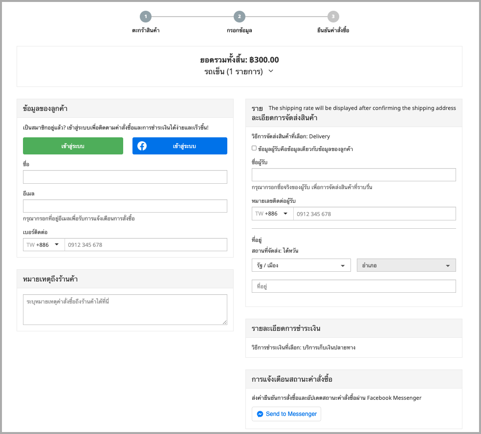Click the resize handle of the store notes textarea
The height and width of the screenshot is (434, 481).
pos(224,322)
